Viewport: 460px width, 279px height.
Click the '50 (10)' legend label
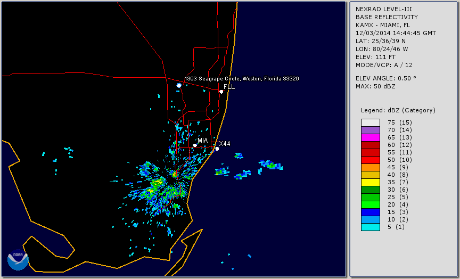pos(399,160)
